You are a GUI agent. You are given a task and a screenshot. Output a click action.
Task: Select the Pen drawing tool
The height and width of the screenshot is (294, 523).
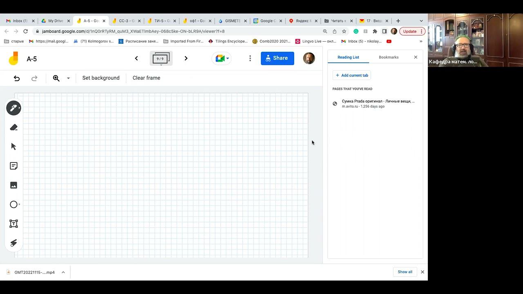13,108
